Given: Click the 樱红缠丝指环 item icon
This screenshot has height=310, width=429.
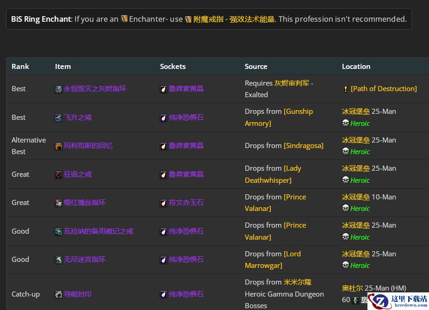Looking at the screenshot, I should tap(59, 203).
